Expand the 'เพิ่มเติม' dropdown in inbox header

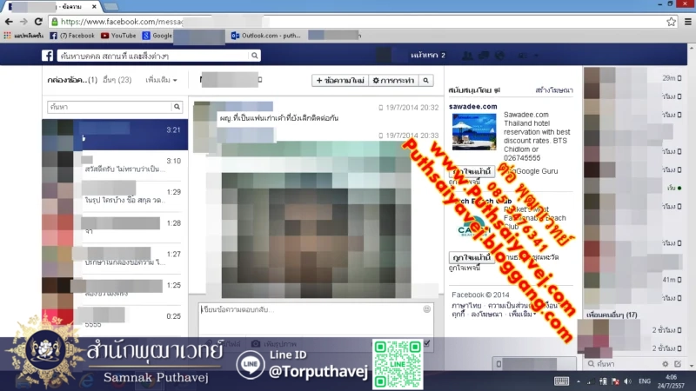[161, 80]
